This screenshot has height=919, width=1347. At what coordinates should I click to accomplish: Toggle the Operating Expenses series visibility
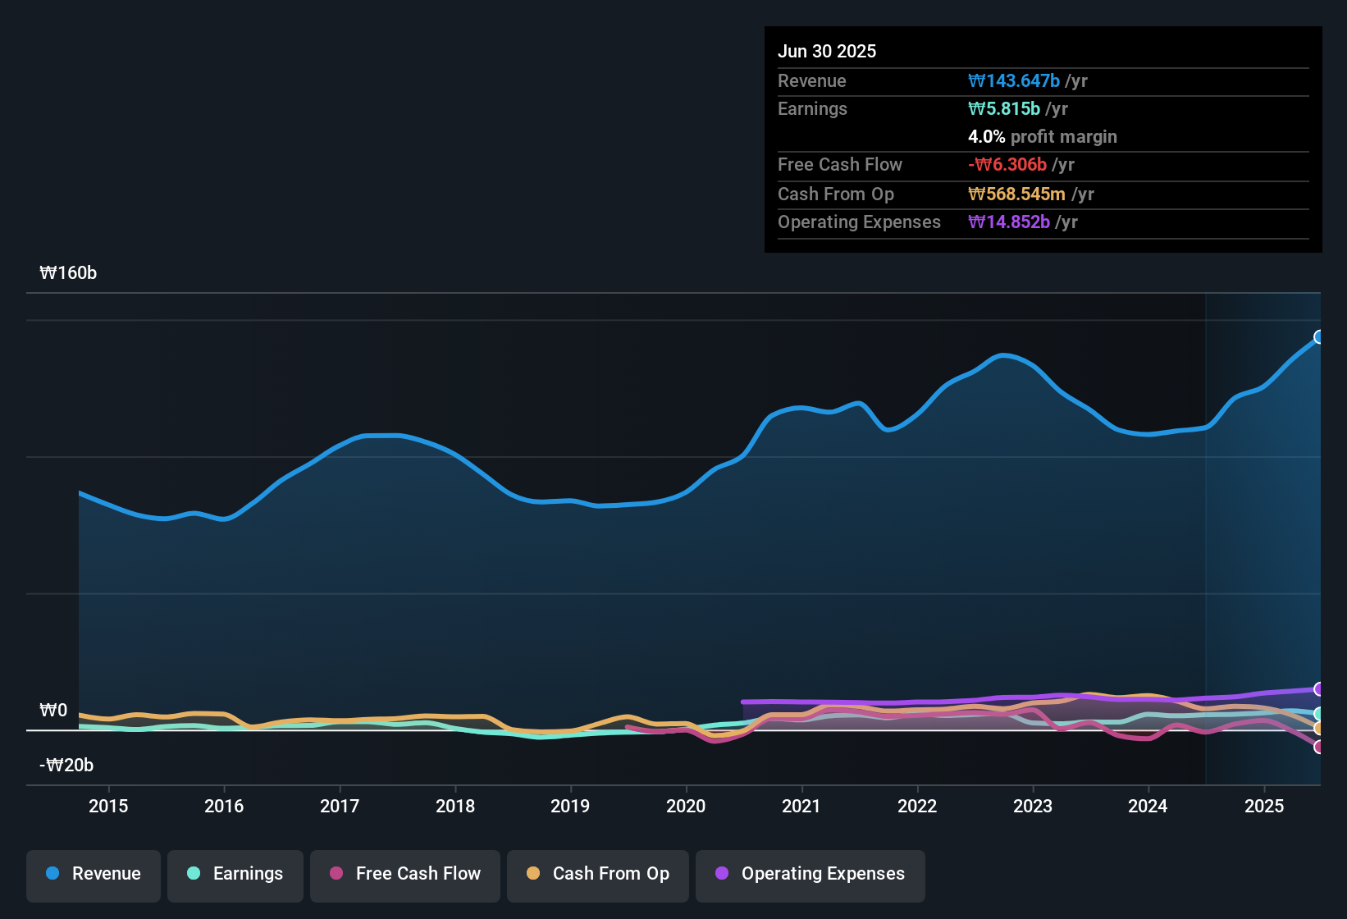pos(810,874)
